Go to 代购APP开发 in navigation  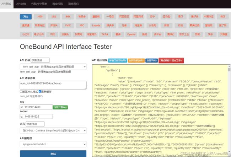click(39, 4)
